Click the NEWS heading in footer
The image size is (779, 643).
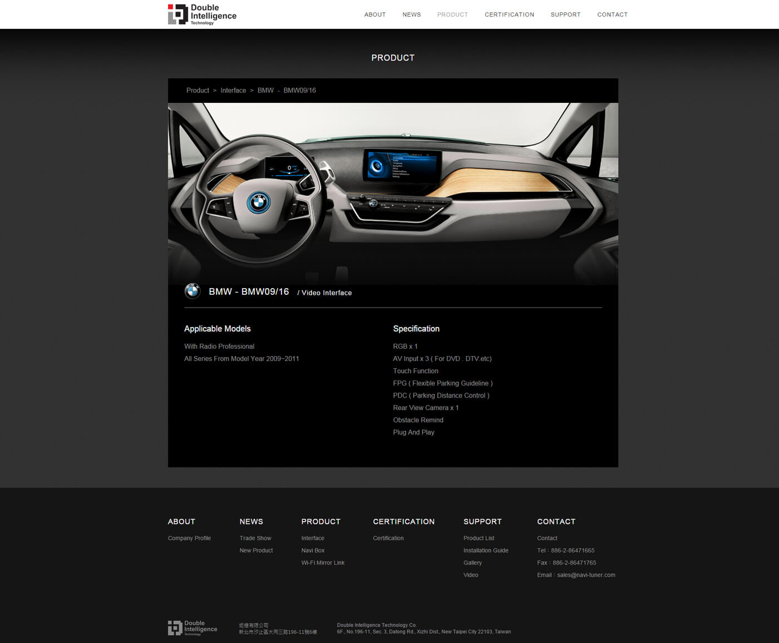(x=251, y=522)
